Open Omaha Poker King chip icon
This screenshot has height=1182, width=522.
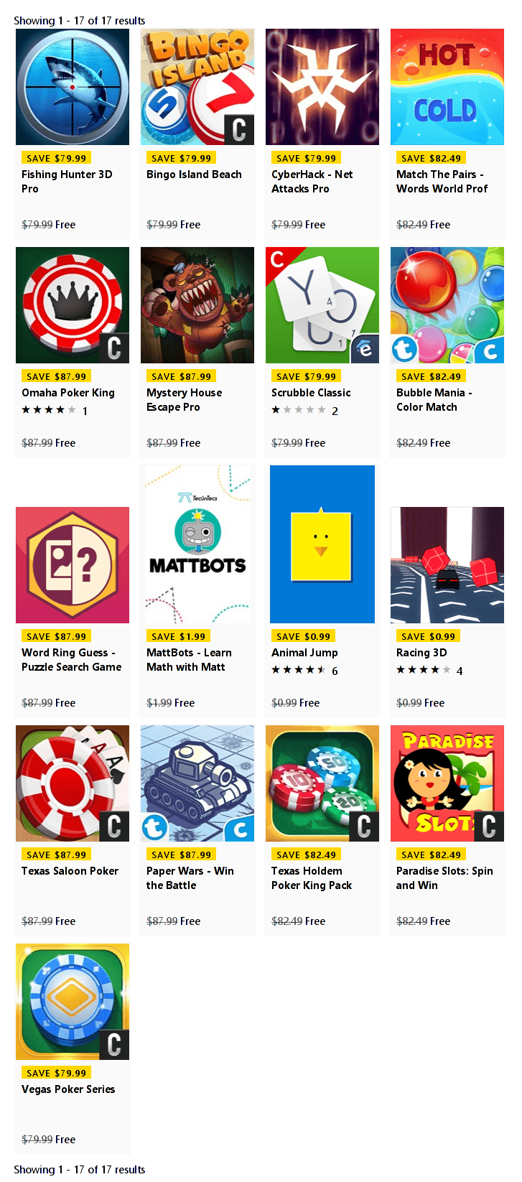(73, 305)
